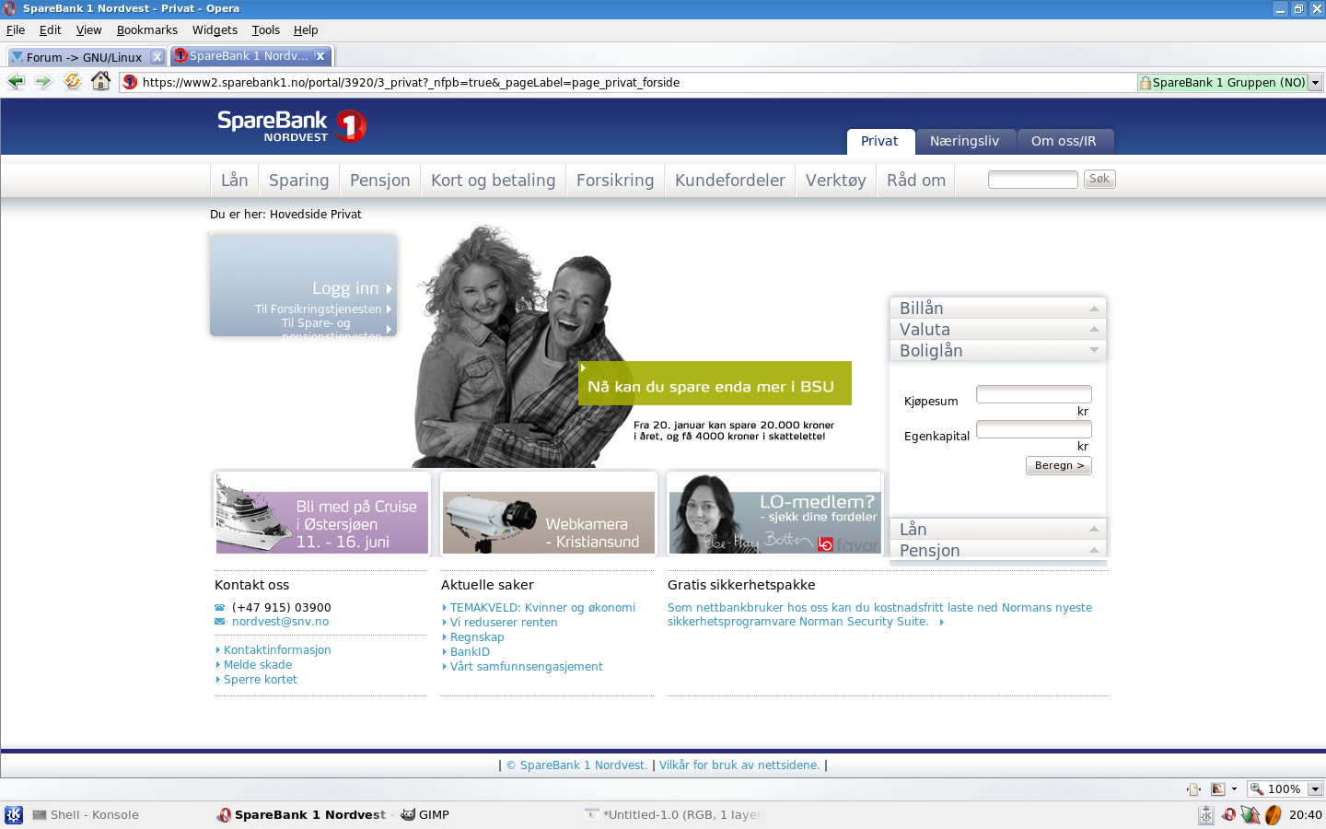This screenshot has width=1326, height=829.
Task: Open Til Forsikringstjenesten link
Action: [x=323, y=309]
